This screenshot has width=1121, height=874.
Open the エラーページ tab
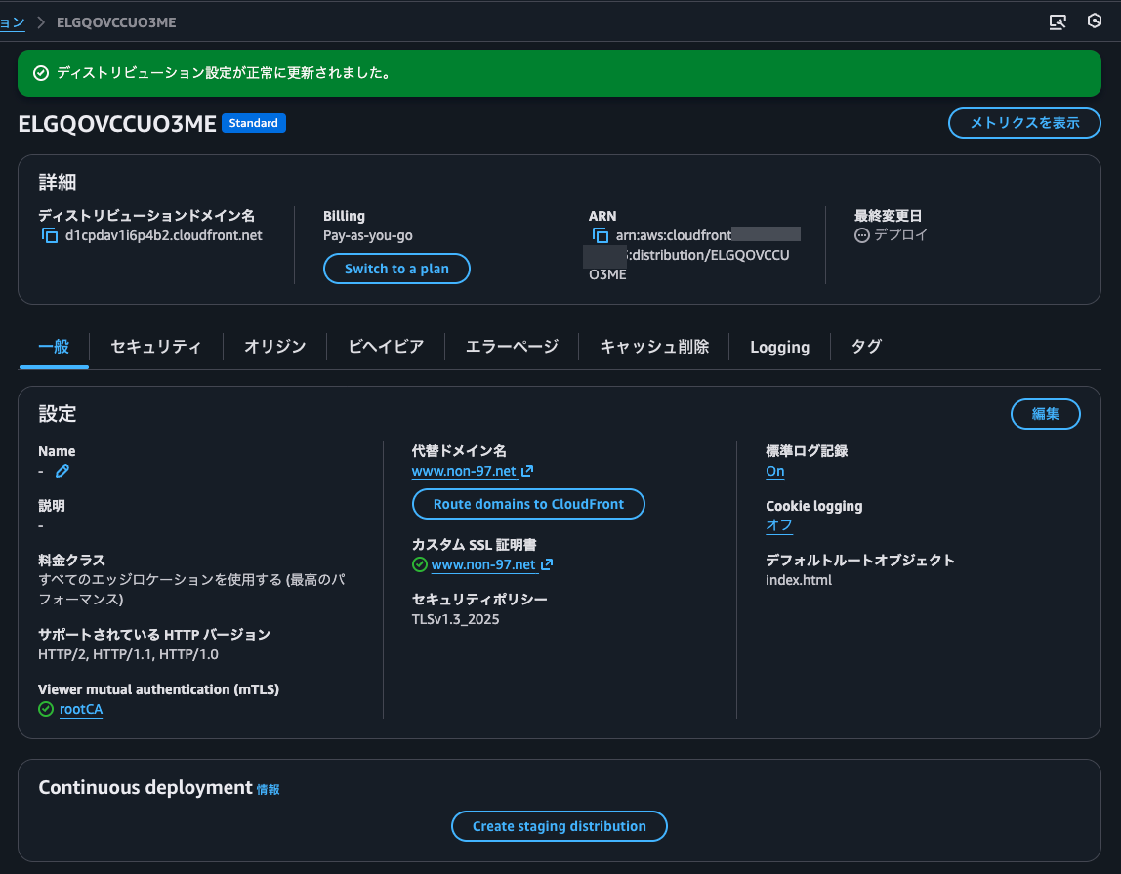[510, 346]
